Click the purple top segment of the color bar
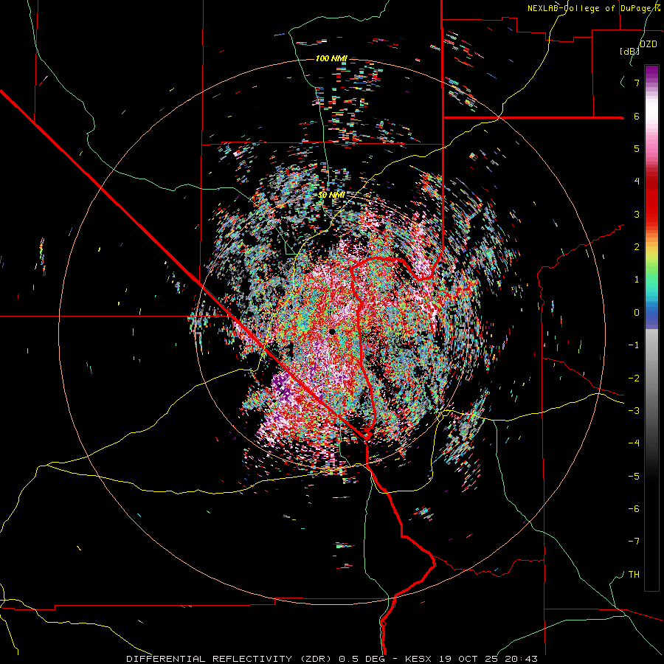This screenshot has height=664, width=664. tap(651, 73)
